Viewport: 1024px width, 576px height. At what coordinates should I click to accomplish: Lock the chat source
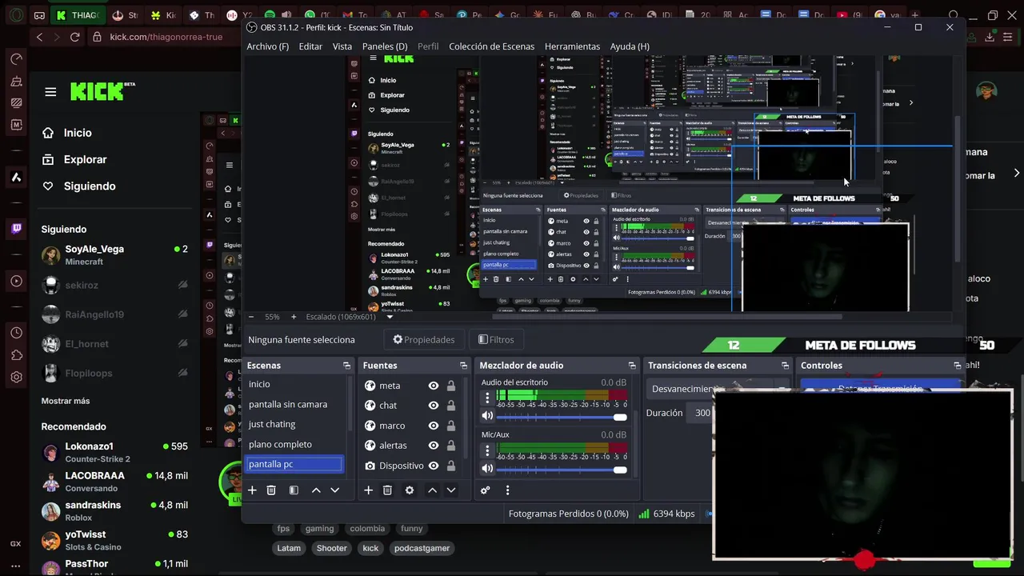pos(451,406)
